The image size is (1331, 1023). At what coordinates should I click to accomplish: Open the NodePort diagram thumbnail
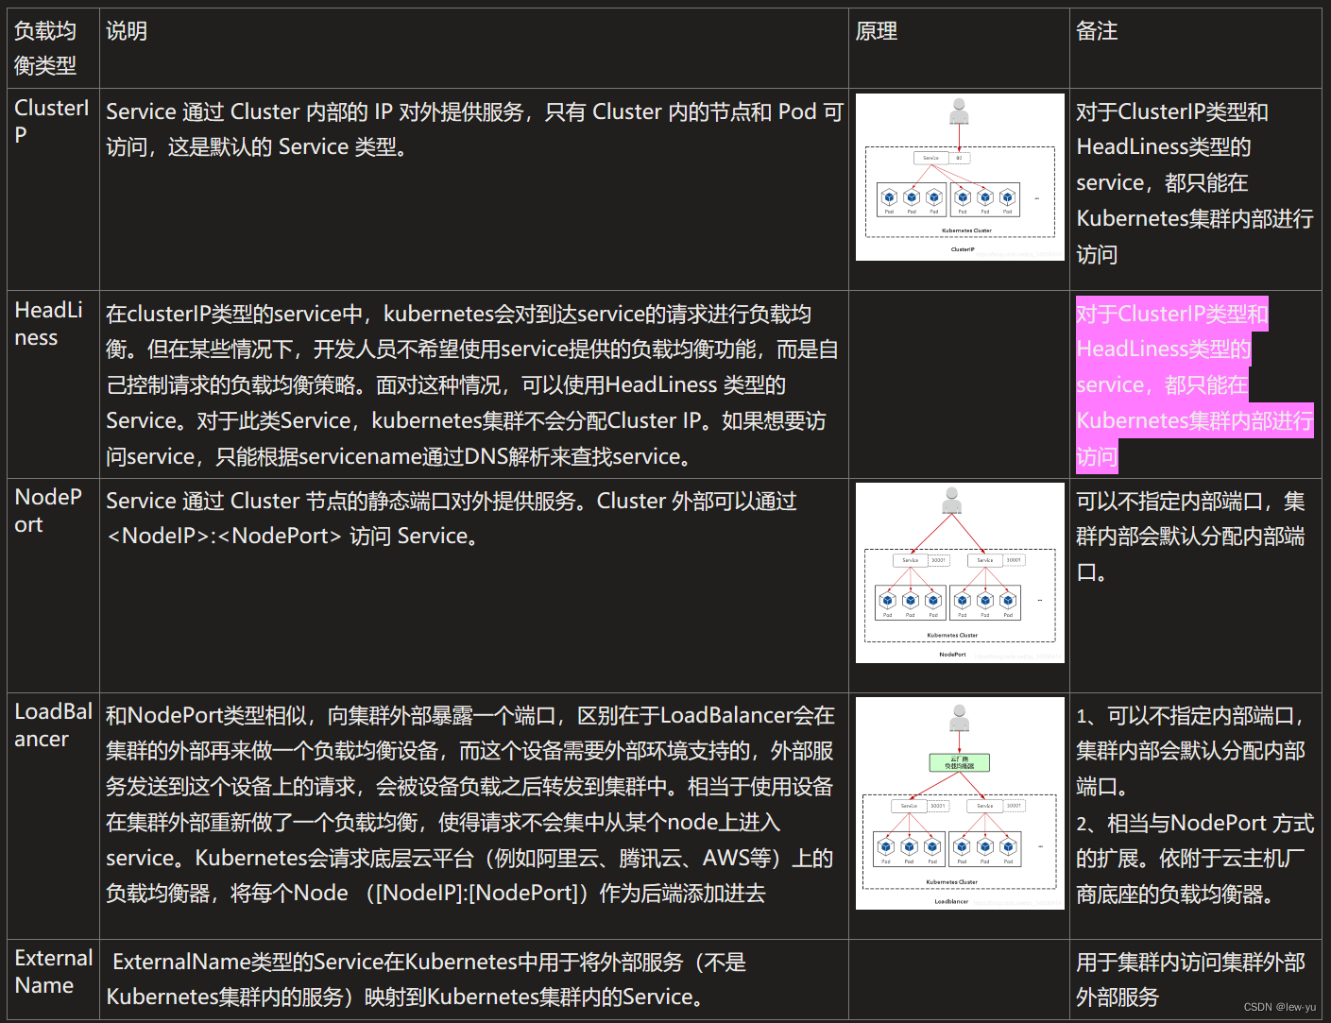click(x=960, y=572)
